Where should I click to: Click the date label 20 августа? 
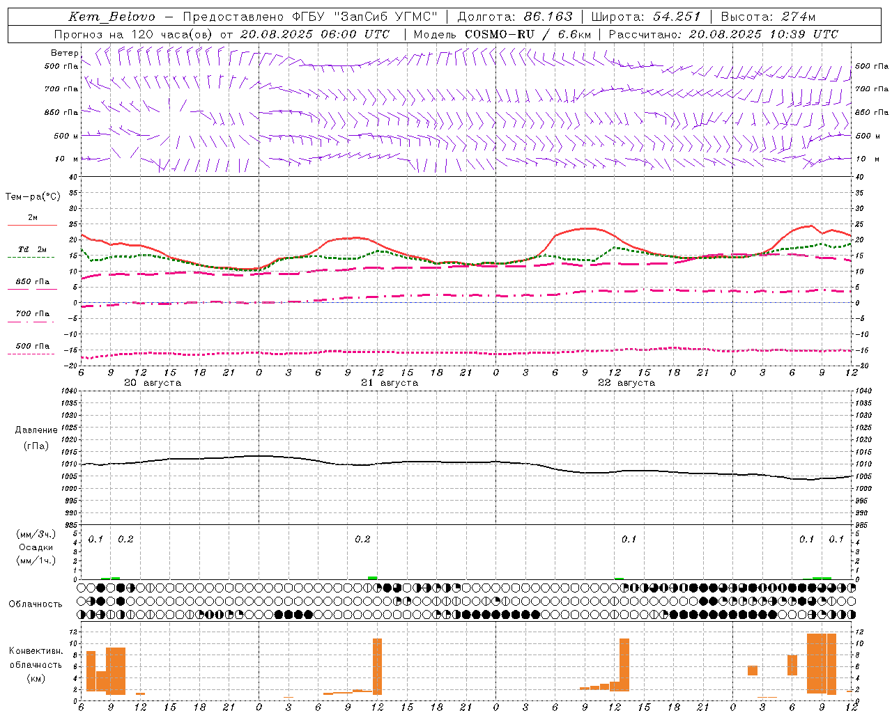(x=153, y=383)
